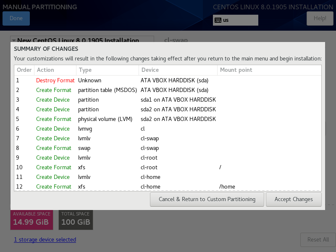Viewport: 336px width, 252px height.
Task: Click Reset All button
Action: pos(318,239)
